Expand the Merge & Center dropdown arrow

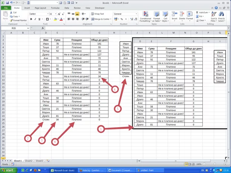pyautogui.click(x=111, y=19)
